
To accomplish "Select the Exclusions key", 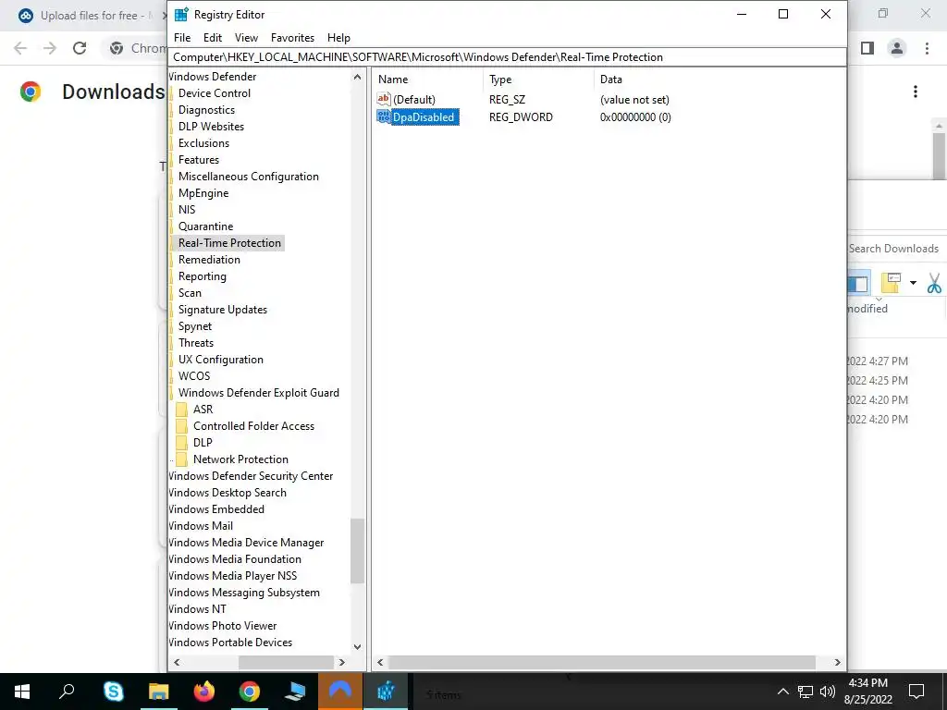I will coord(204,143).
